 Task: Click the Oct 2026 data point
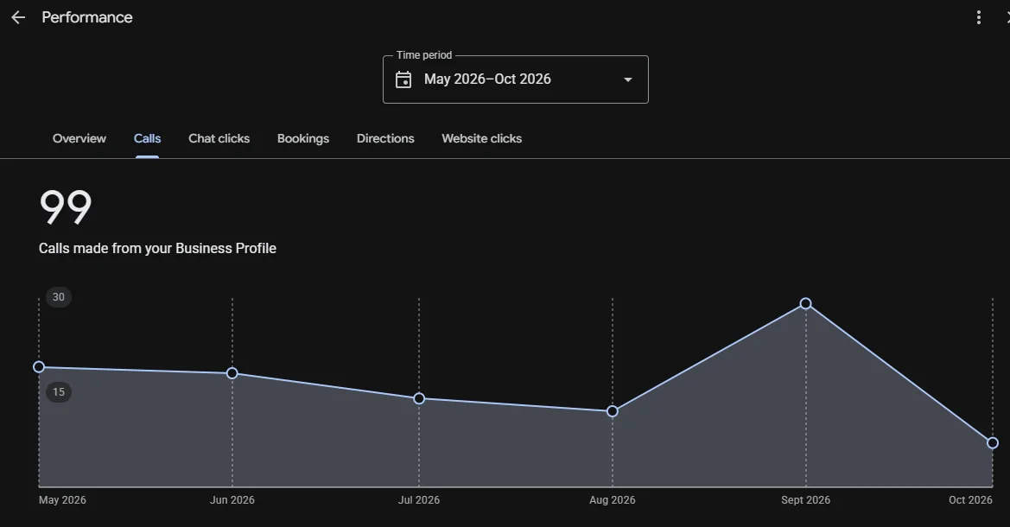993,442
